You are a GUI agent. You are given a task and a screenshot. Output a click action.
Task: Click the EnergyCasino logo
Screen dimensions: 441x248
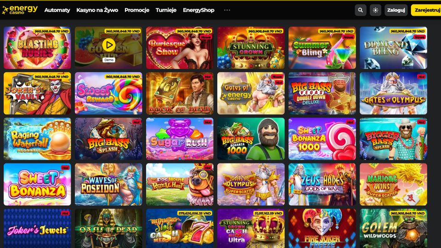tap(20, 10)
